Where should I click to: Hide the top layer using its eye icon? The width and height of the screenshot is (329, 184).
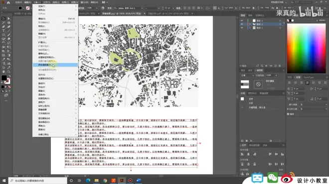242,21
